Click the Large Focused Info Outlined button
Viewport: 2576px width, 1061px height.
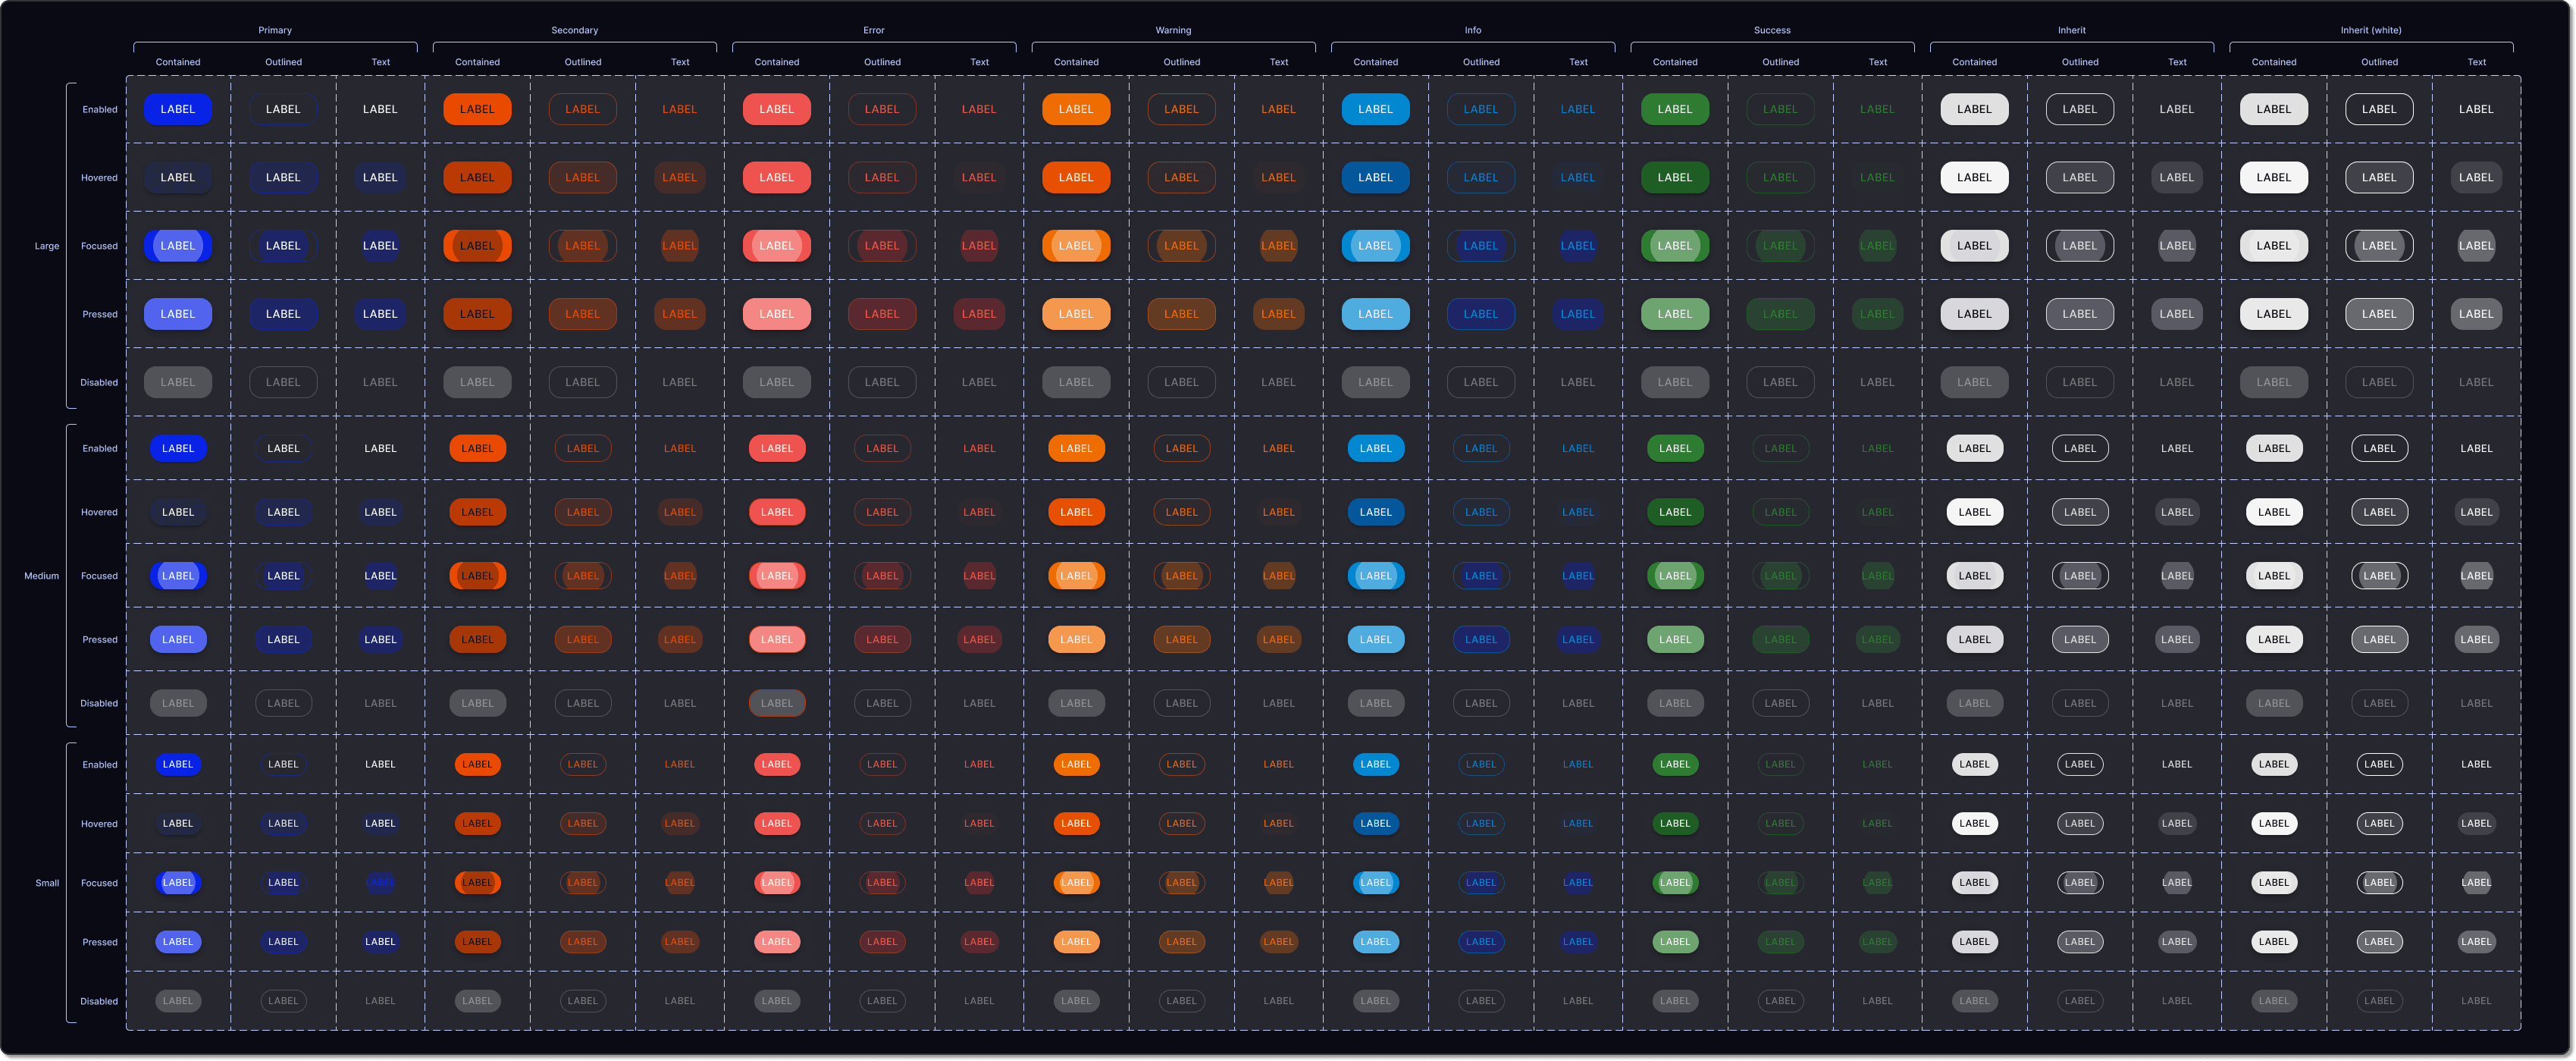pos(1481,245)
